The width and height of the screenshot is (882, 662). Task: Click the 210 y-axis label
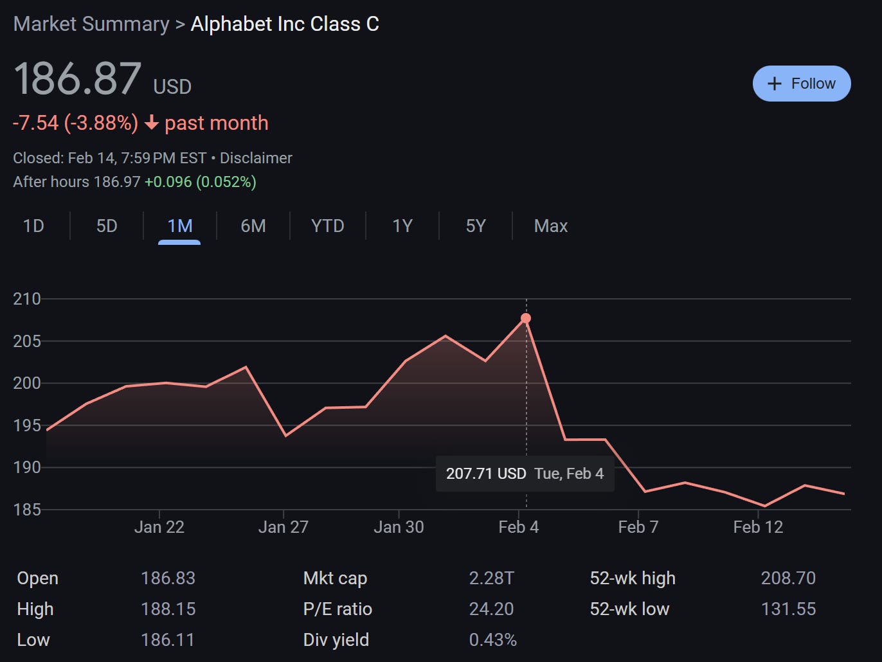(x=27, y=299)
